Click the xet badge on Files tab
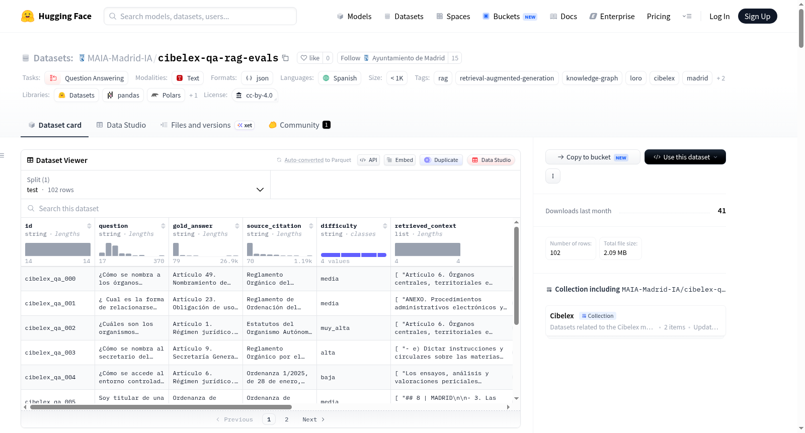 click(245, 125)
